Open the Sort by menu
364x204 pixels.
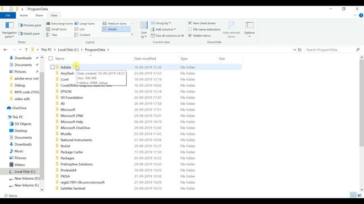[144, 29]
